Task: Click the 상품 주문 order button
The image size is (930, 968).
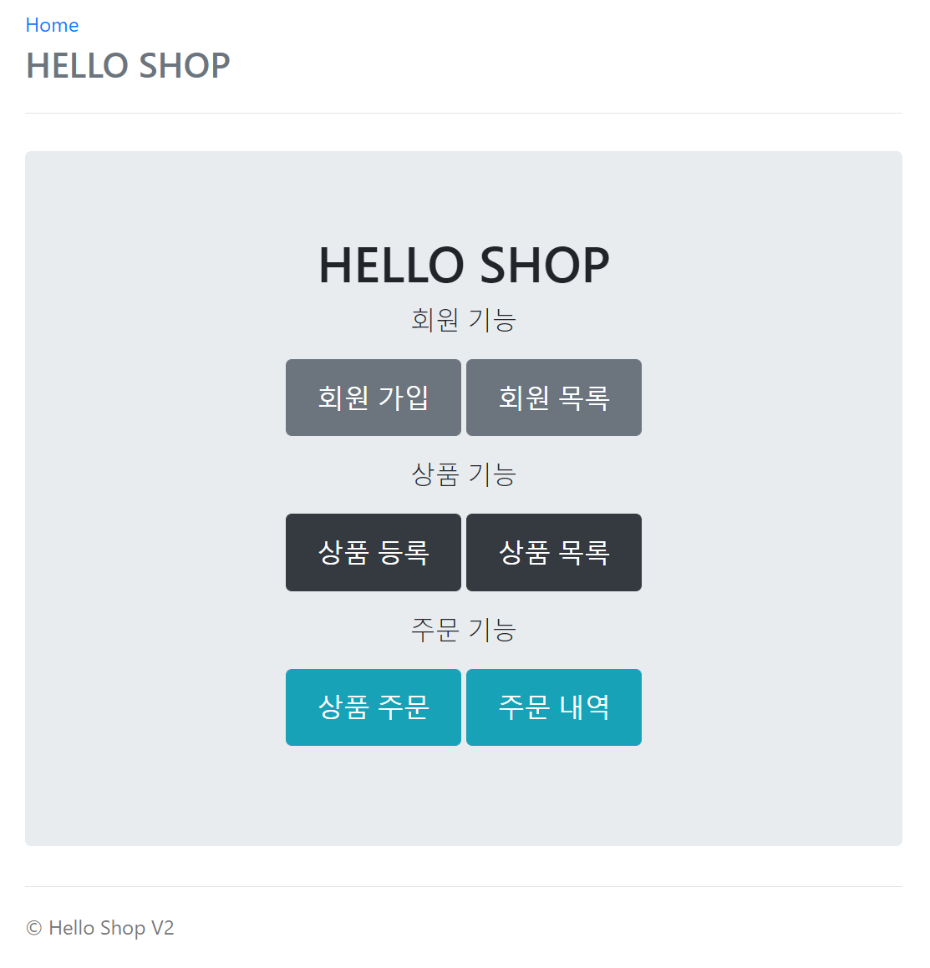Action: point(374,707)
